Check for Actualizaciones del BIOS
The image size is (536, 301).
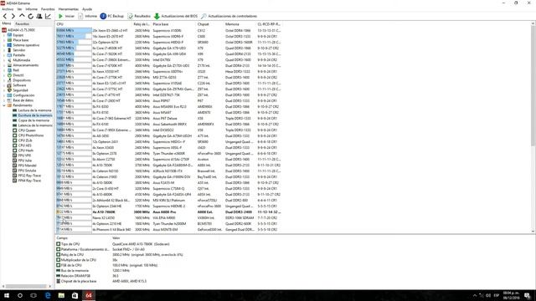click(x=176, y=16)
